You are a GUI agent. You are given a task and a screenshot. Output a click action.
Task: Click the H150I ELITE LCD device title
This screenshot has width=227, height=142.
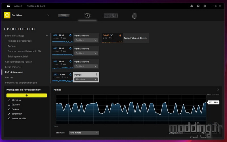coord(19,29)
